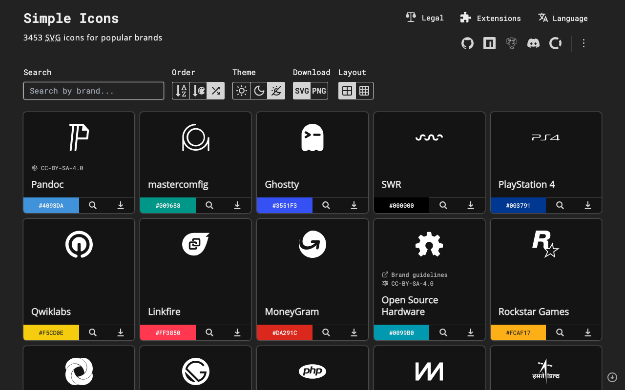The height and width of the screenshot is (390, 625).
Task: Click the Qwiklabs brand icon
Action: click(x=79, y=244)
